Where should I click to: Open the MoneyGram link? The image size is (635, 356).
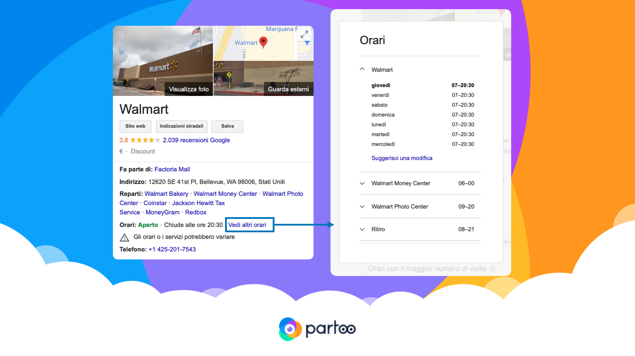[x=163, y=213]
